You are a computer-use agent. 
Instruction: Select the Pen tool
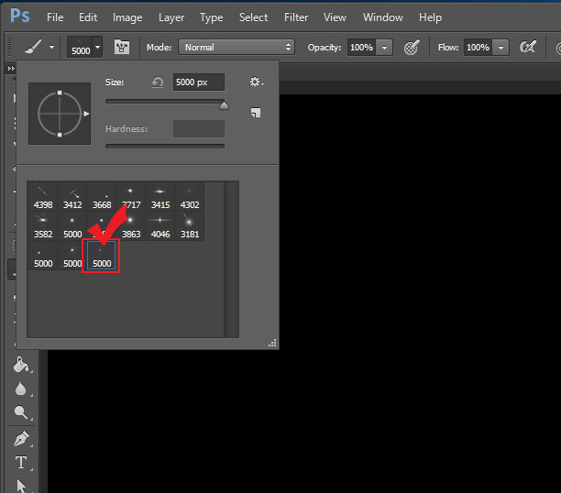click(x=21, y=439)
